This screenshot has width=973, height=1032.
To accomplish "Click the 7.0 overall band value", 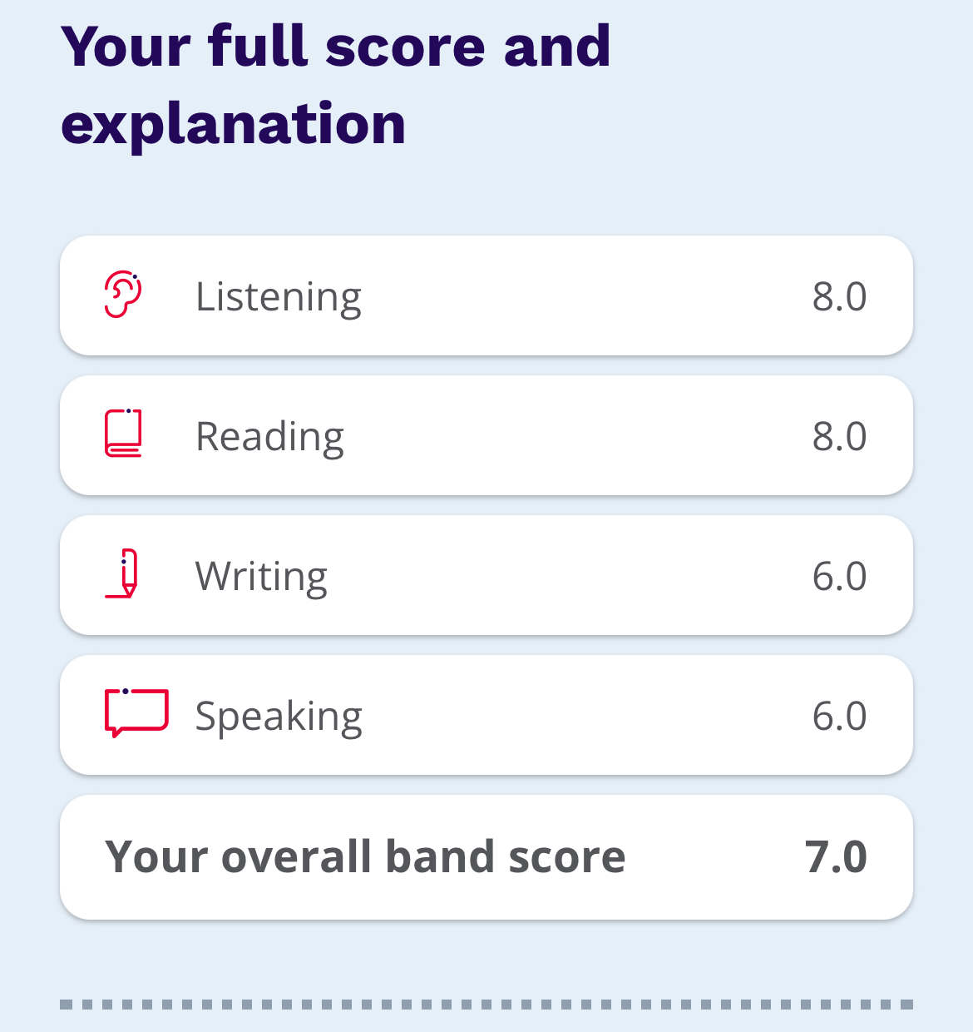I will (836, 857).
